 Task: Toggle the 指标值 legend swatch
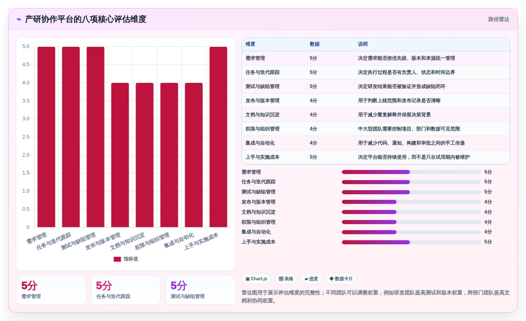click(117, 259)
